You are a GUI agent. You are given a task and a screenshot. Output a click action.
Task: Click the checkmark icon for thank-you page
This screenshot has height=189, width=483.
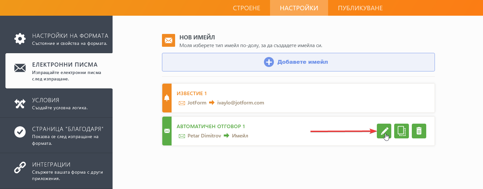[x=20, y=132]
